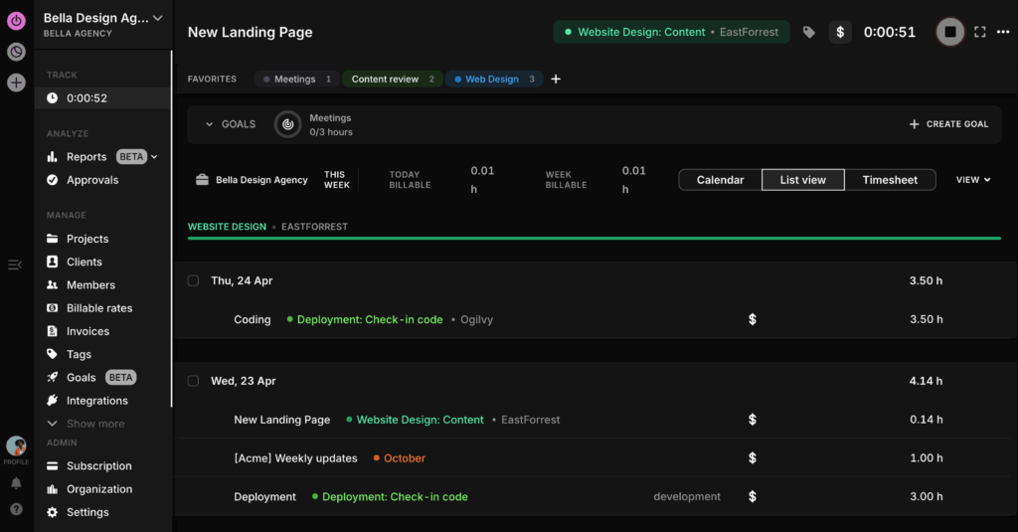Open the Bella Design Agency workspace dropdown
Screen dimensions: 1018x532
coord(158,18)
